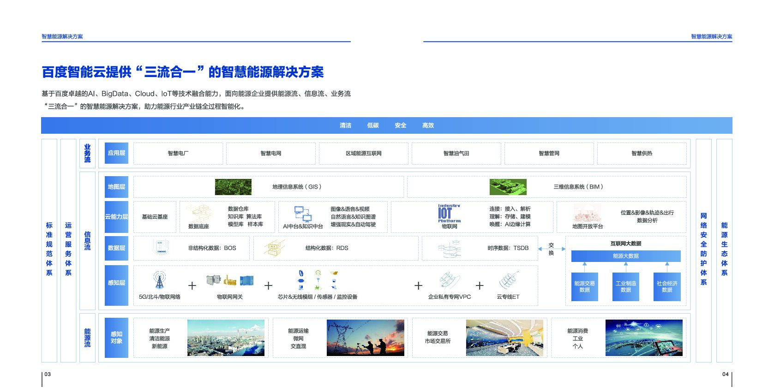
Task: Open the GIS satellite map thumbnail
Action: click(233, 187)
